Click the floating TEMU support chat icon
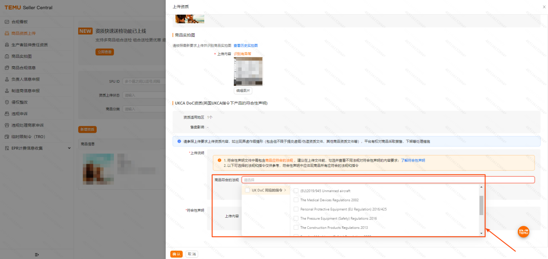548x259 pixels. (523, 232)
